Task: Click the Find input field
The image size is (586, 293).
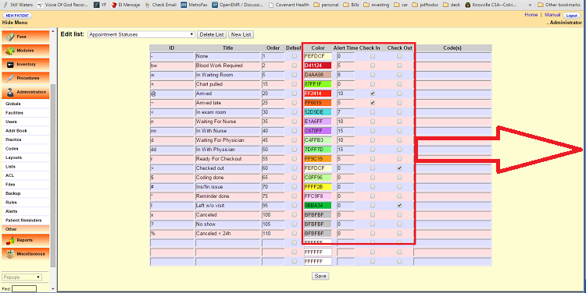Action: coord(24,289)
